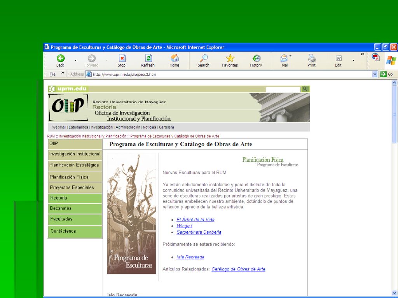Open the Serpentinata Caribeña link
398x298 pixels.
199,232
